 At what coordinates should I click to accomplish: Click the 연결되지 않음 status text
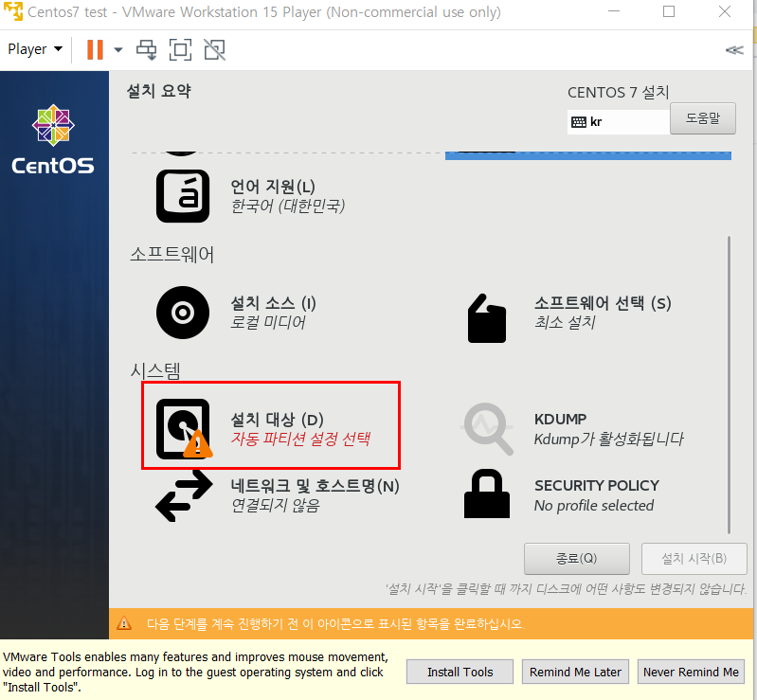point(275,506)
